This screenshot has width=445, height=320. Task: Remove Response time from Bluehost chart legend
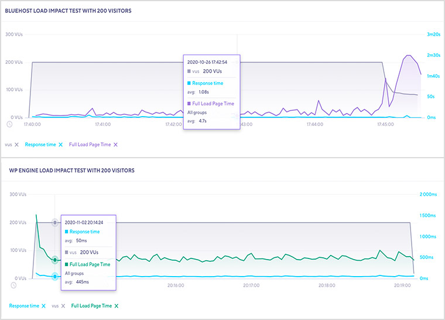coord(60,145)
